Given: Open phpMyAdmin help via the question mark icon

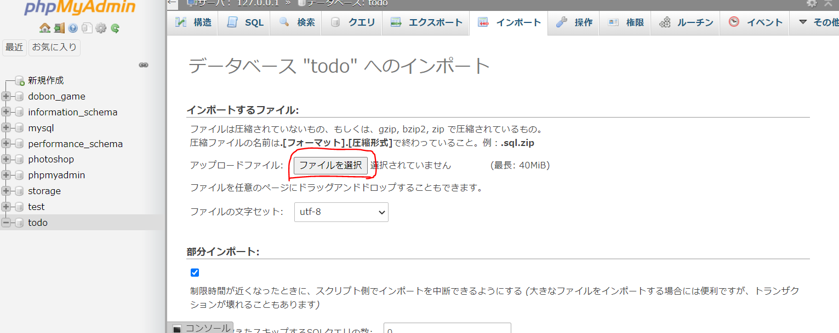Looking at the screenshot, I should click(73, 27).
